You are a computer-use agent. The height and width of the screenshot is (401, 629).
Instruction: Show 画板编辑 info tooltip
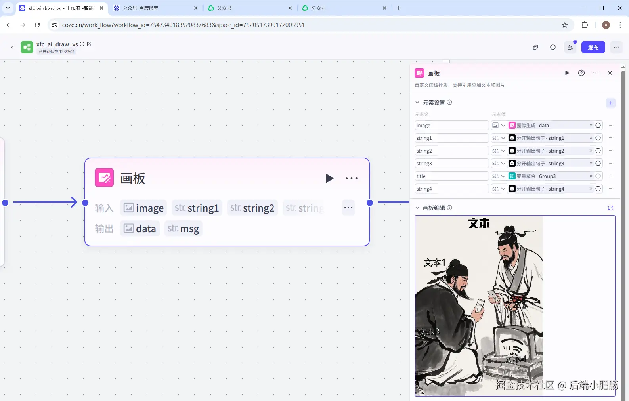coord(449,208)
